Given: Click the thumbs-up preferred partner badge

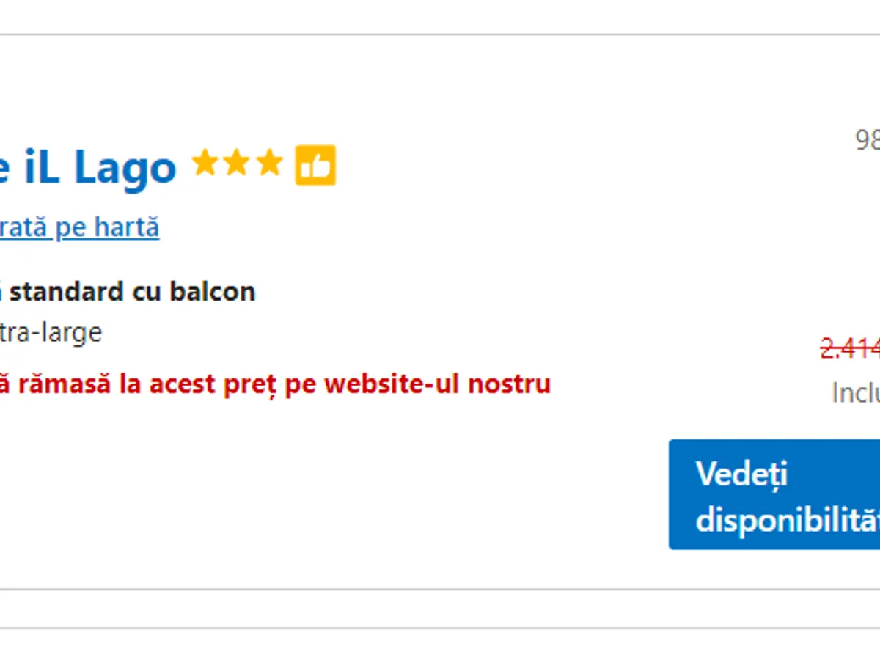Looking at the screenshot, I should point(315,165).
